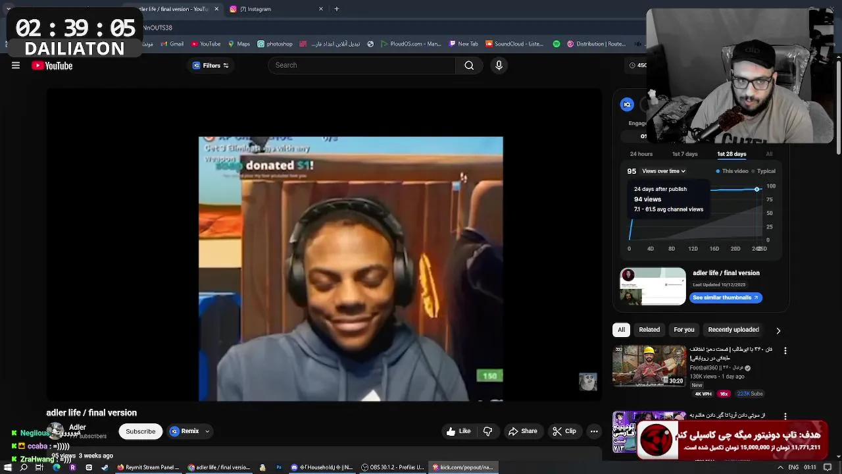Close the adler life YouTube tab
The image size is (842, 474).
tap(216, 9)
